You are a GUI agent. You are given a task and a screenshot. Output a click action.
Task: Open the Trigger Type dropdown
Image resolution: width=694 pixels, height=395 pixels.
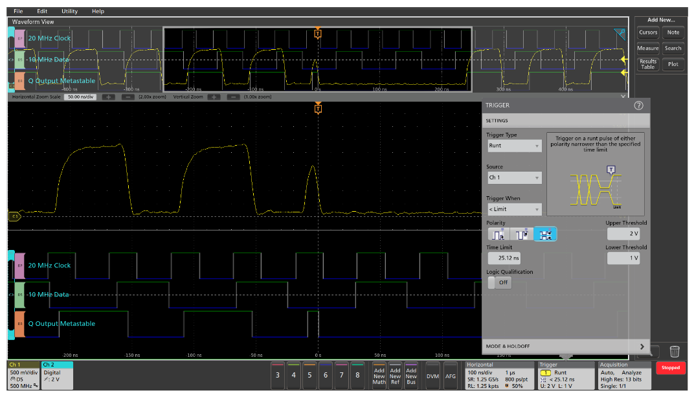tap(514, 146)
